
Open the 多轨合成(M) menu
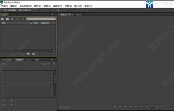coord(26,6)
